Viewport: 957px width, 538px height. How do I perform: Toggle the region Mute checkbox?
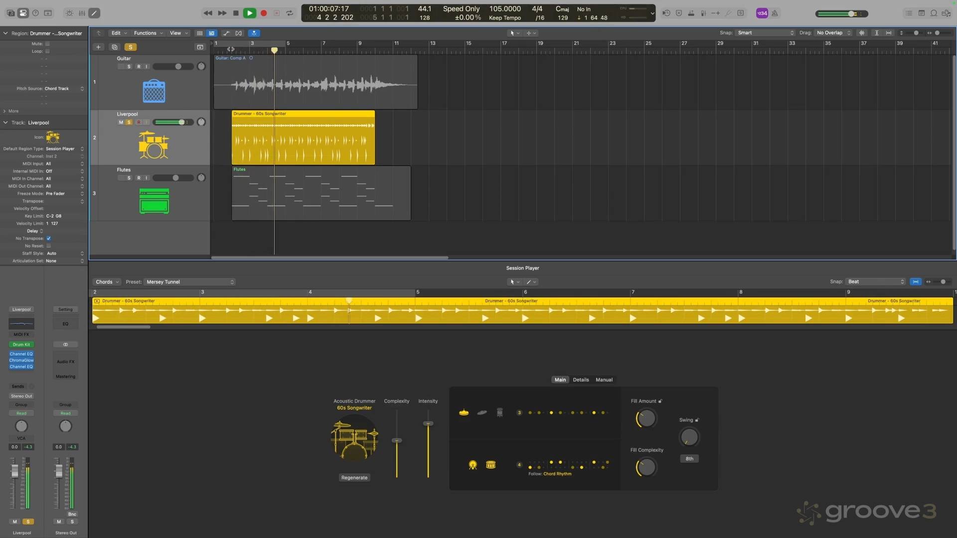point(47,44)
